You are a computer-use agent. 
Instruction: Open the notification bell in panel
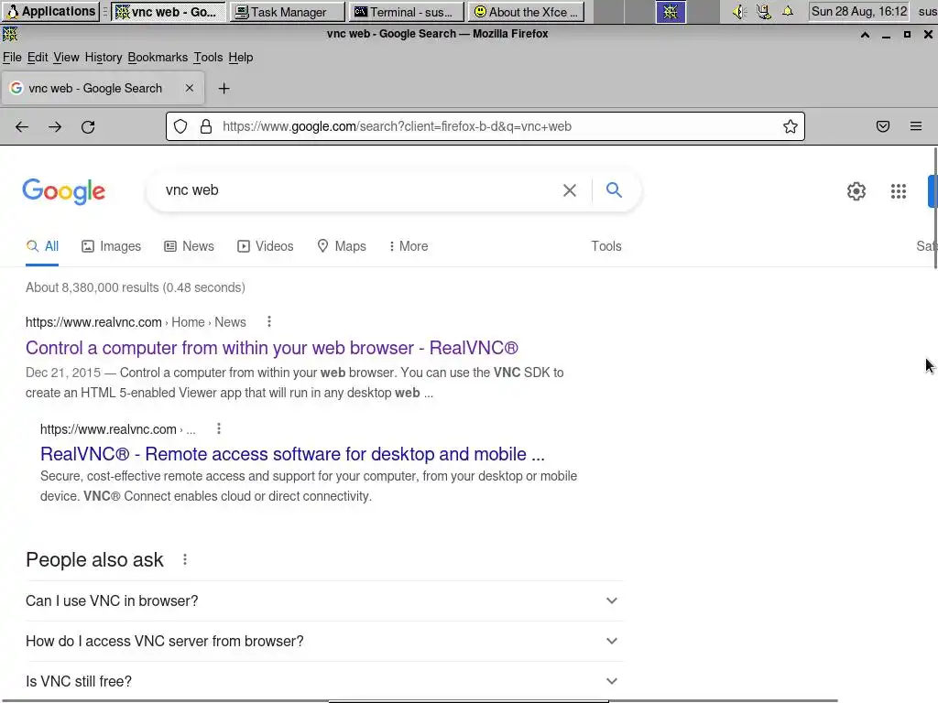(x=788, y=11)
